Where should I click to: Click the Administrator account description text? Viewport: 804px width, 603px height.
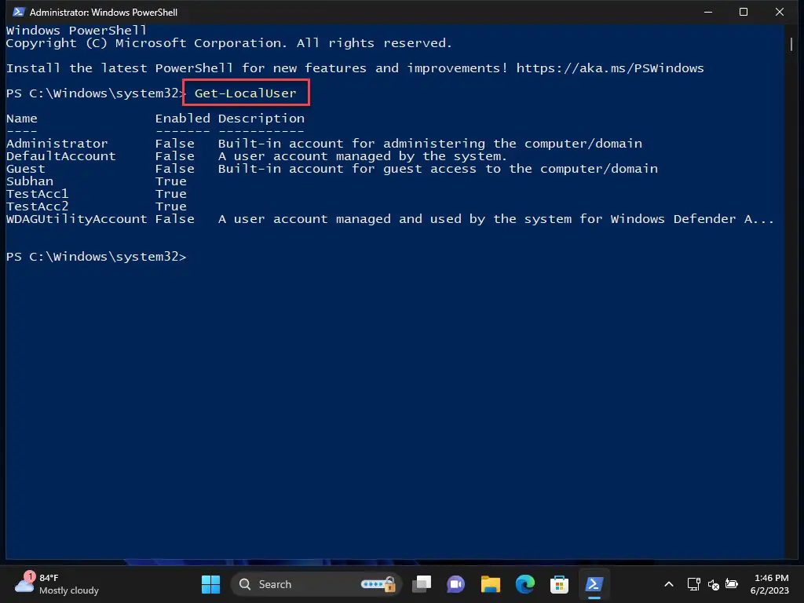pyautogui.click(x=430, y=144)
